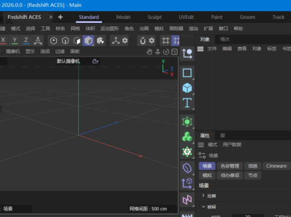Open the 待办事项 settings button

[x=230, y=175]
